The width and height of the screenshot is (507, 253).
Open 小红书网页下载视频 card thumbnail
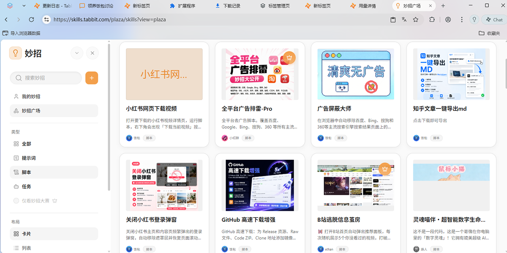[x=164, y=74]
